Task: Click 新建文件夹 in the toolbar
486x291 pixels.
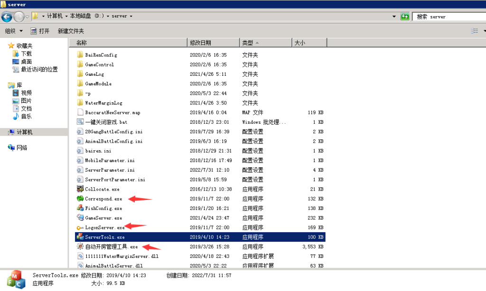Action: pos(71,31)
